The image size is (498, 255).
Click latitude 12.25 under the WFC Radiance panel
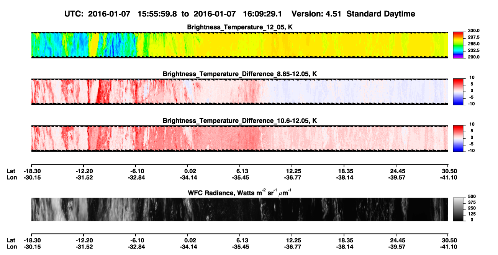[293, 240]
